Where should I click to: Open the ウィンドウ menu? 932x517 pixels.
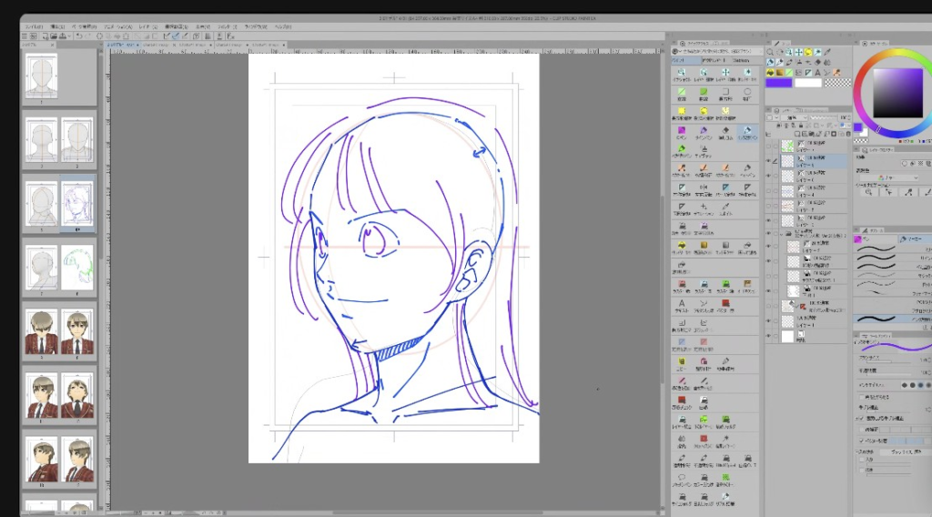[x=256, y=26]
